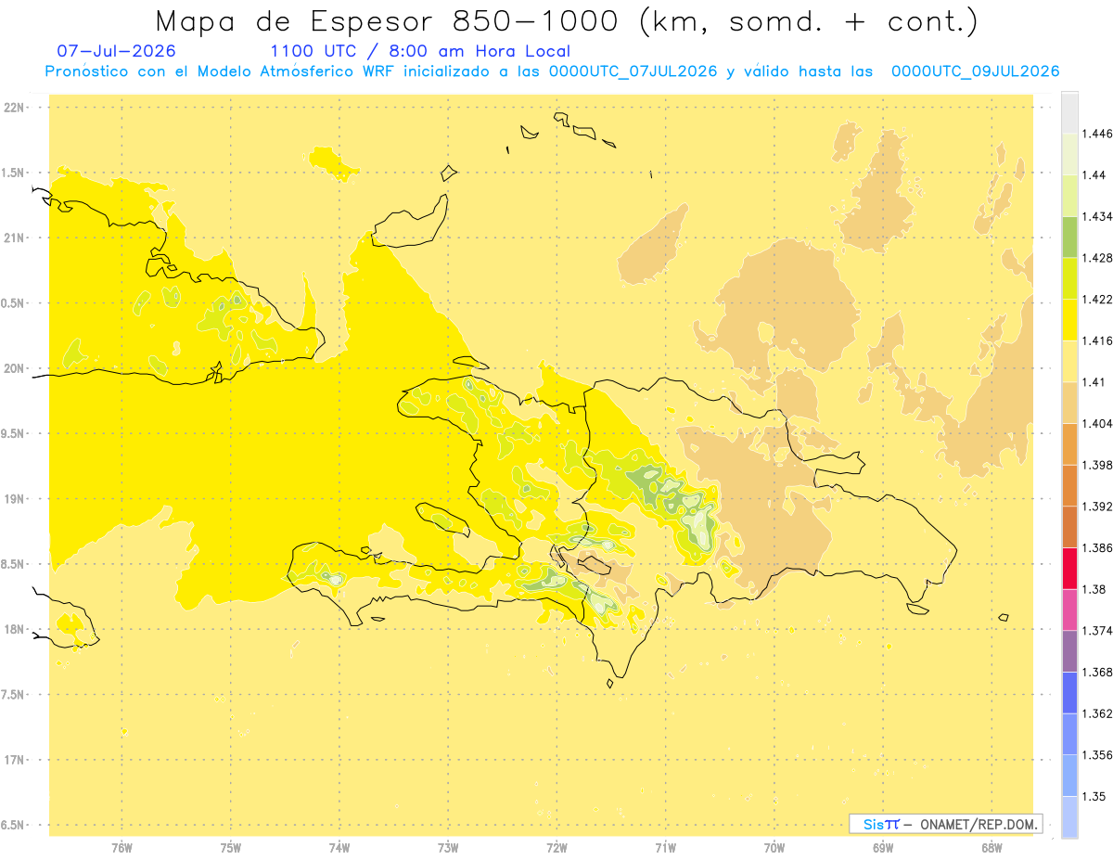Click the "72W" longitude label
Screen dimensions: 1113x860
point(556,848)
